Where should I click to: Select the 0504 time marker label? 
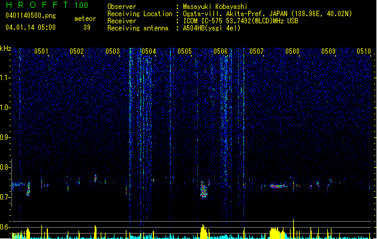point(149,51)
